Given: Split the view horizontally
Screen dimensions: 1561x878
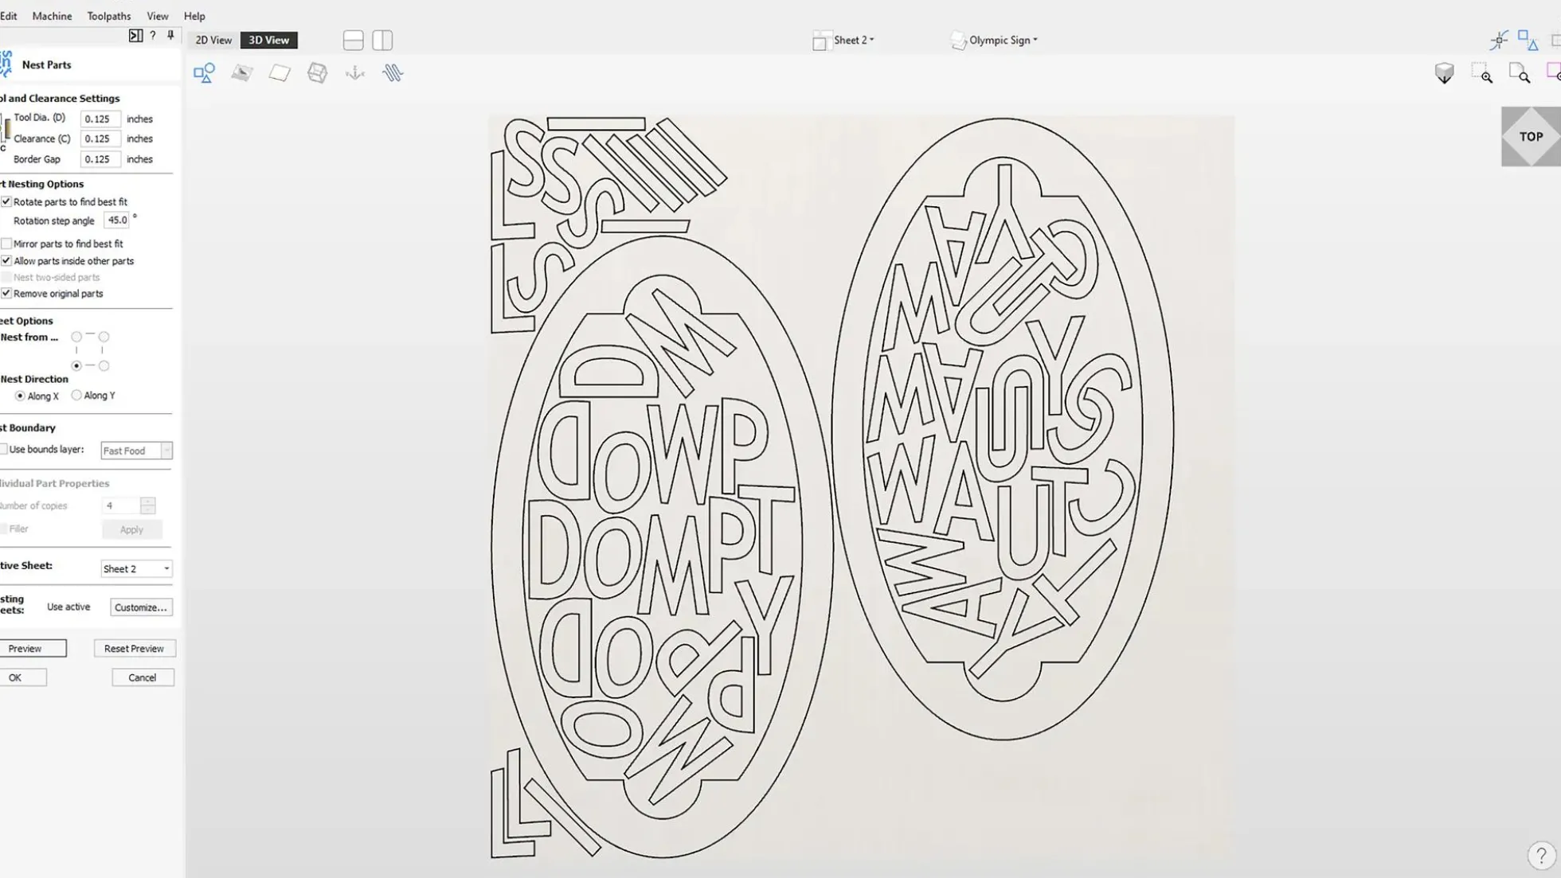Looking at the screenshot, I should (354, 40).
